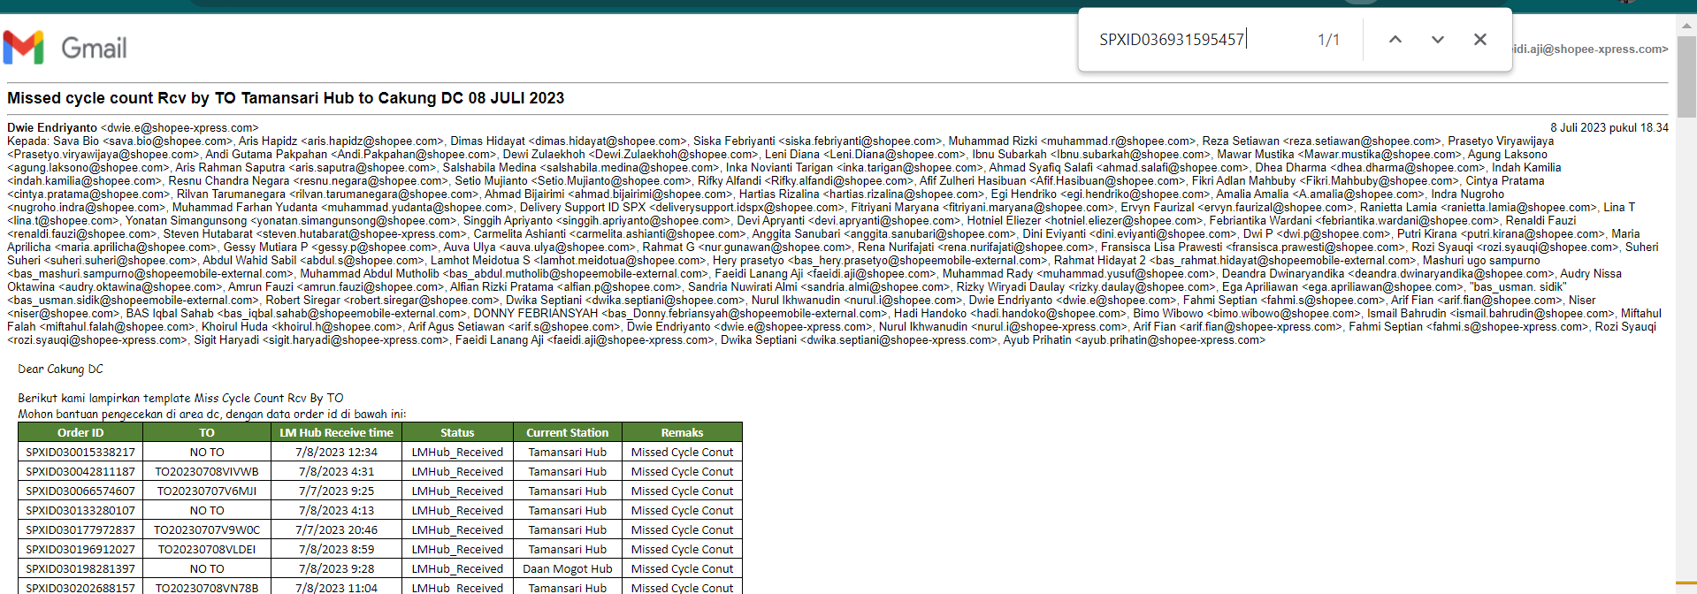This screenshot has width=1697, height=594.
Task: Click the 'Current Station' column header
Action: point(568,433)
